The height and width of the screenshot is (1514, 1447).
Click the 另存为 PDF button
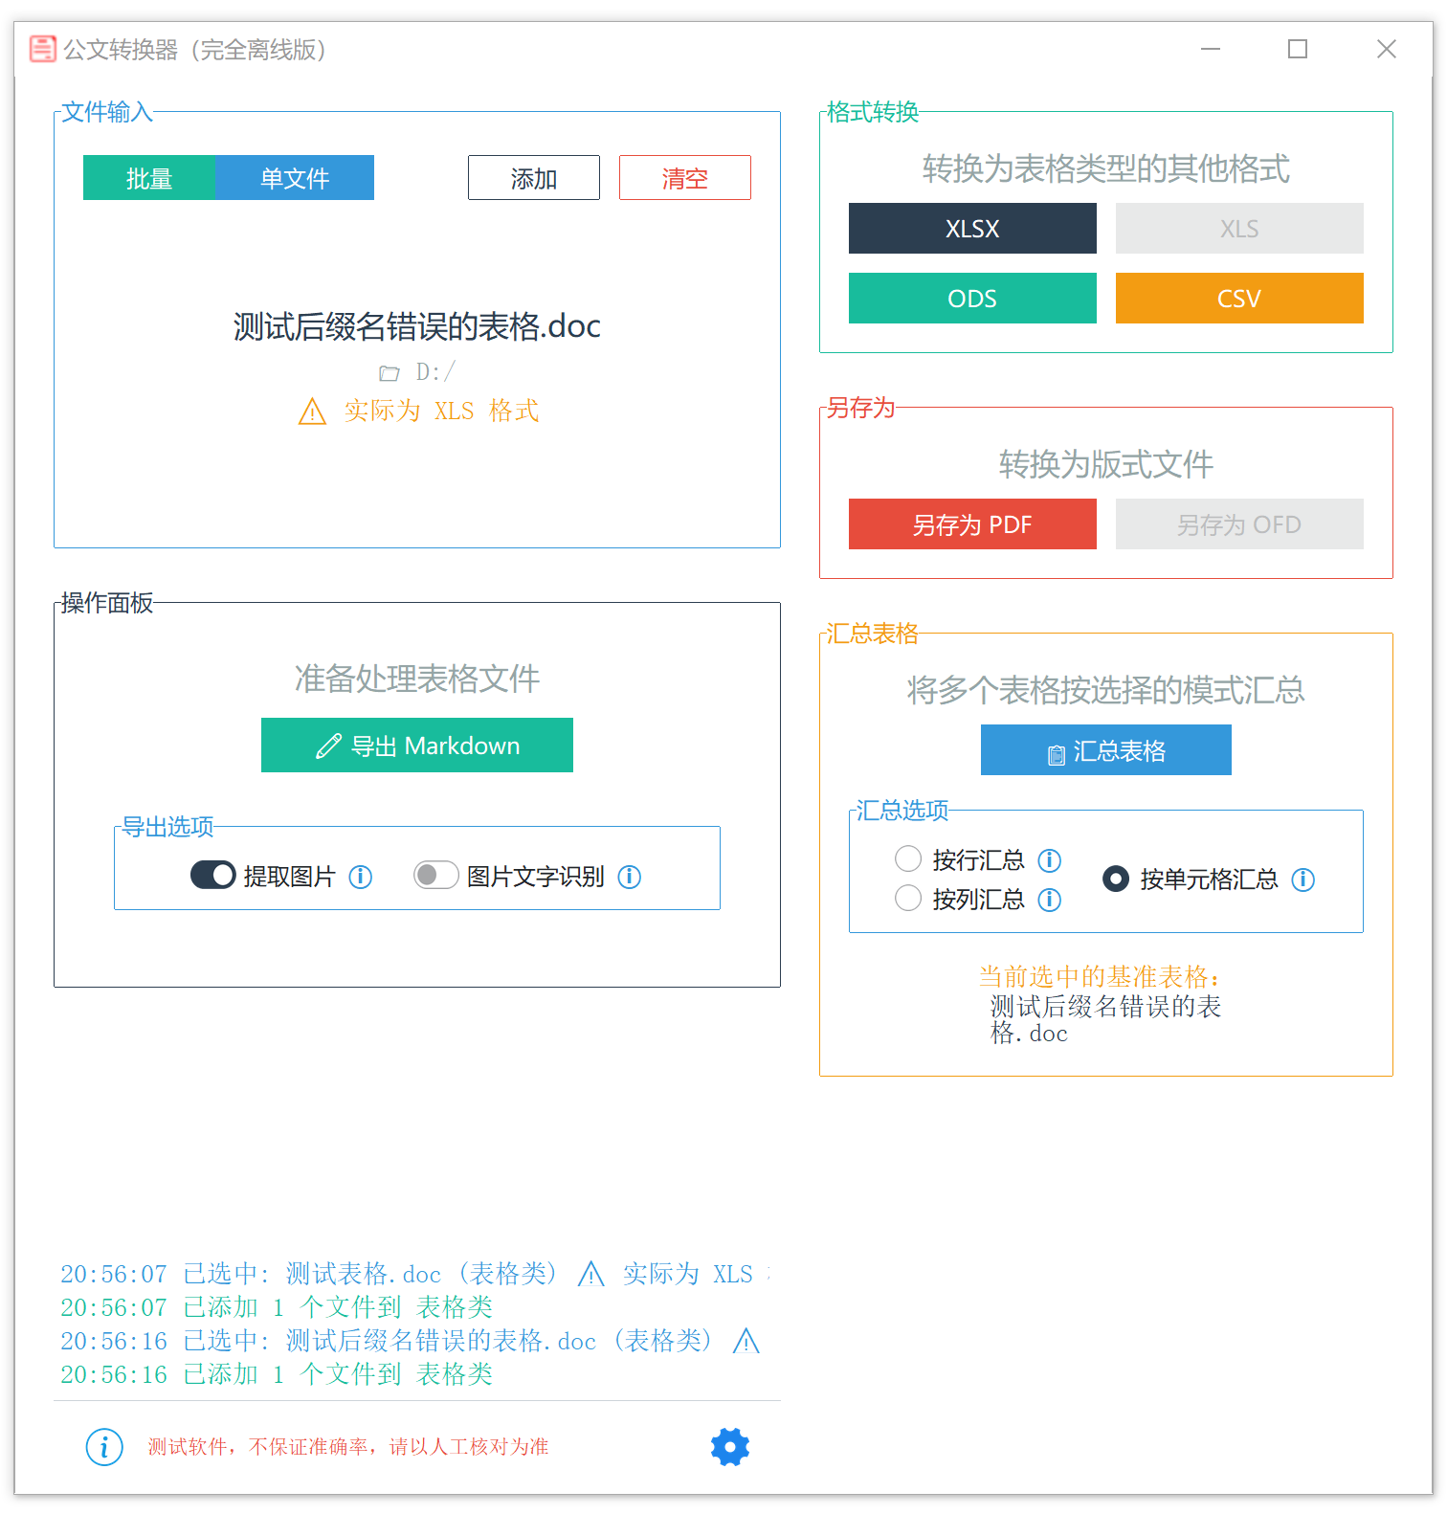(x=972, y=524)
